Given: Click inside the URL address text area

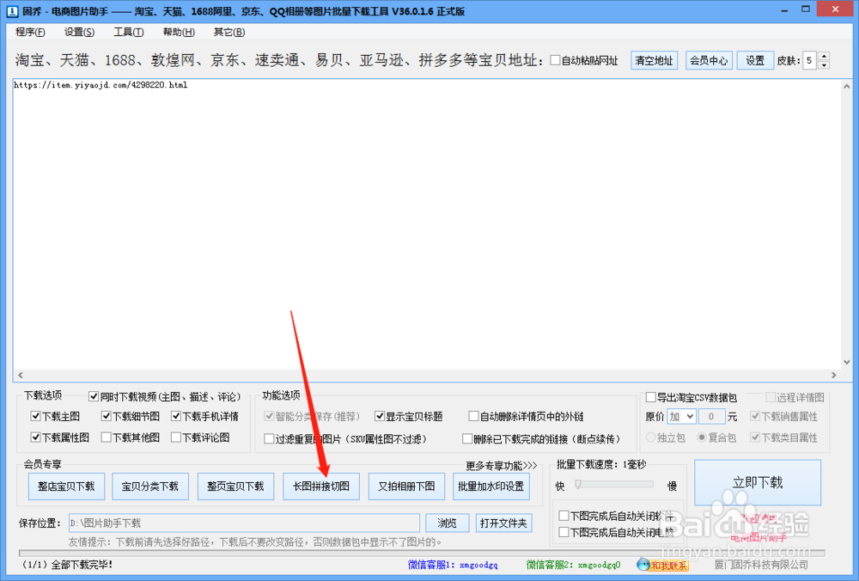Looking at the screenshot, I should (x=427, y=224).
